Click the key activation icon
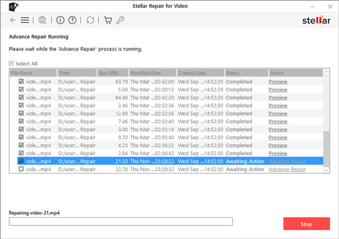This screenshot has width=339, height=239. coord(120,20)
